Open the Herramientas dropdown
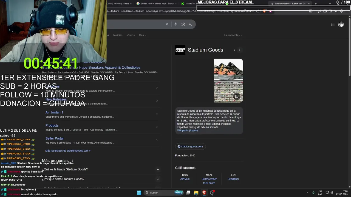The width and height of the screenshot is (351, 197). point(233,35)
